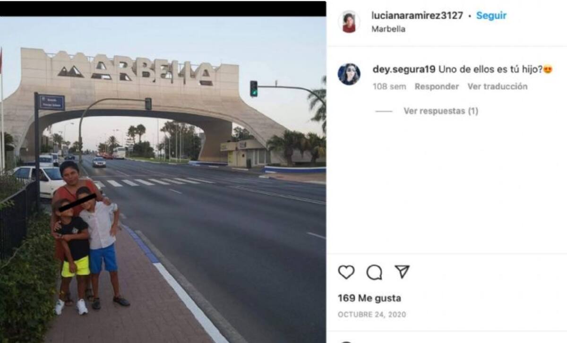
Task: Reply to the comment with Responder
Action: [x=437, y=86]
